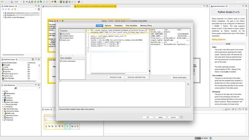Click the Save all toolbar icon

12,2
